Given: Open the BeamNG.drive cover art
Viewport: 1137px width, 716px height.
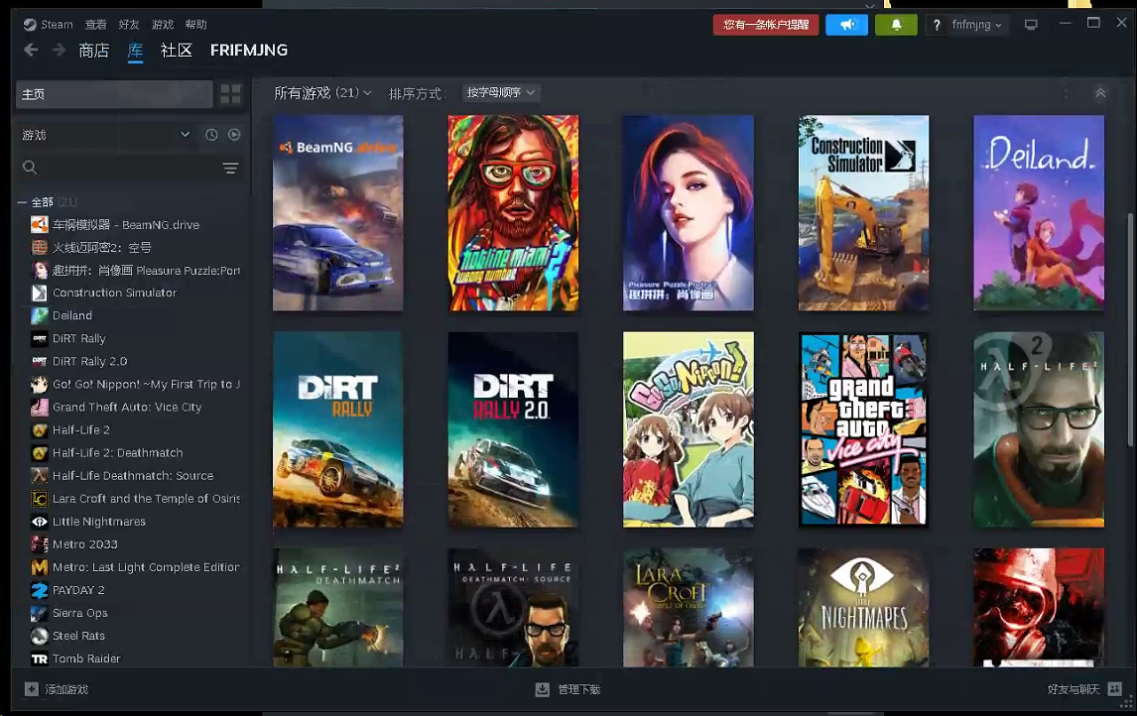Looking at the screenshot, I should [x=338, y=213].
